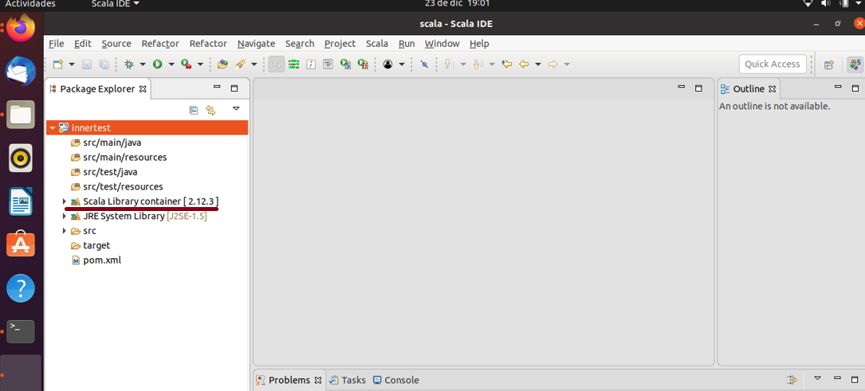Click the Search flashlight icon
This screenshot has width=865, height=391.
click(240, 65)
